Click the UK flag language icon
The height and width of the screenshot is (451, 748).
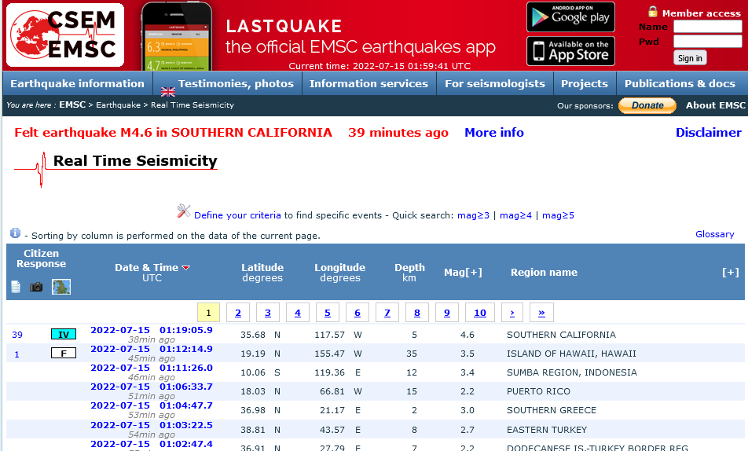[168, 92]
